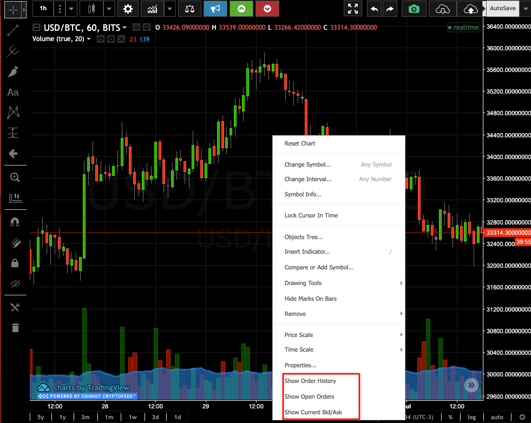Click the green up-arrow buy button
The width and height of the screenshot is (531, 423).
point(241,9)
